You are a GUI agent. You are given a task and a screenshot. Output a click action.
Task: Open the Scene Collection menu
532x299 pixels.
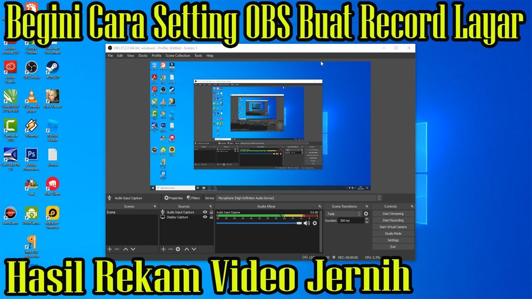(178, 56)
